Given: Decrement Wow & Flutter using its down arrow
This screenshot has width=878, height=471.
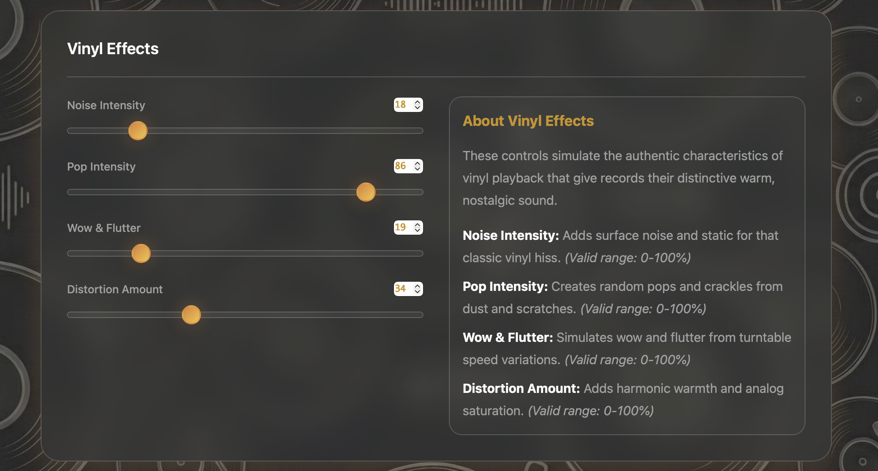Looking at the screenshot, I should pyautogui.click(x=417, y=231).
